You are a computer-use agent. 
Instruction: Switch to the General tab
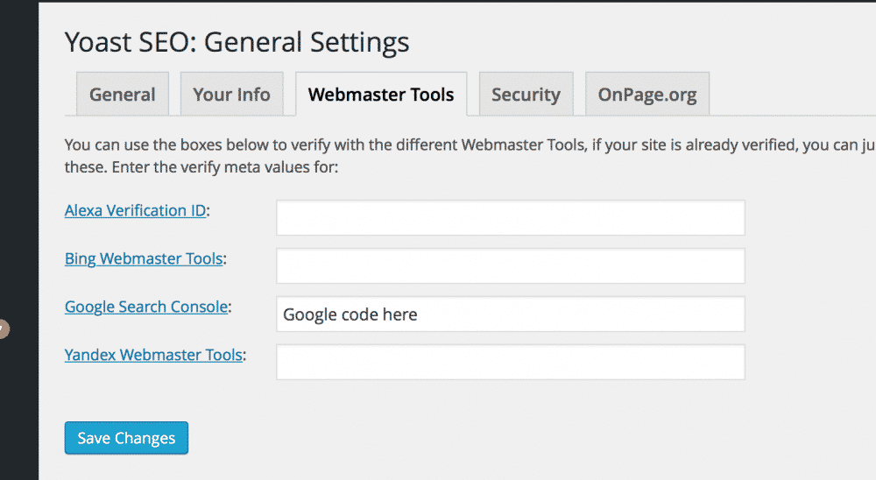pyautogui.click(x=123, y=94)
